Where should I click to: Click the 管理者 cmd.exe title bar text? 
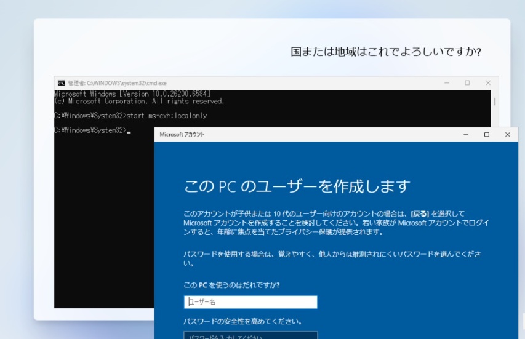[117, 83]
